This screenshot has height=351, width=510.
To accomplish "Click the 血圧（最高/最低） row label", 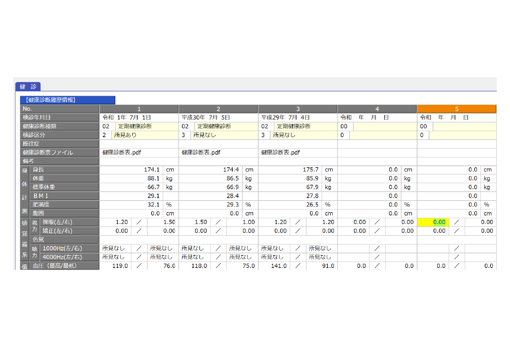I will 64,266.
